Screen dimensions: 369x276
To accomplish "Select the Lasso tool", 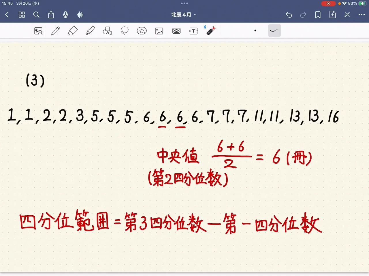I will coord(125,31).
